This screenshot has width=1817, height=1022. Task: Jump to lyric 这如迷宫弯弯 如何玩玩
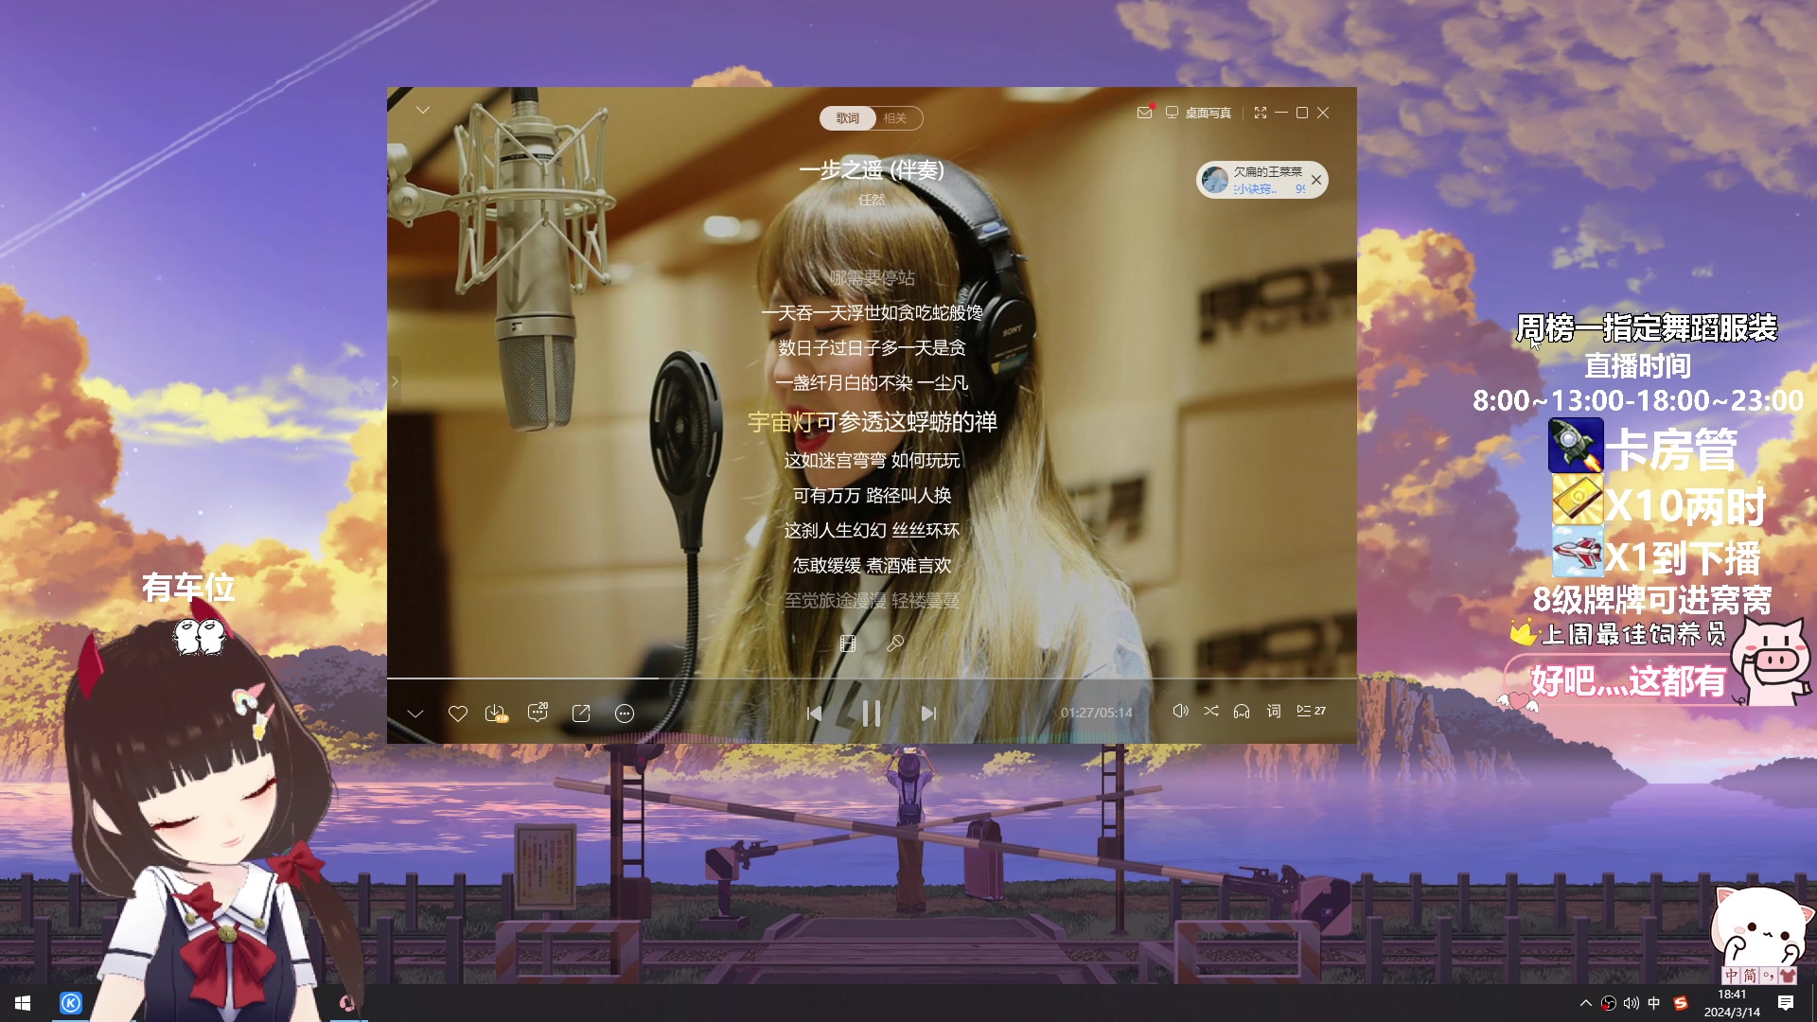pos(872,461)
